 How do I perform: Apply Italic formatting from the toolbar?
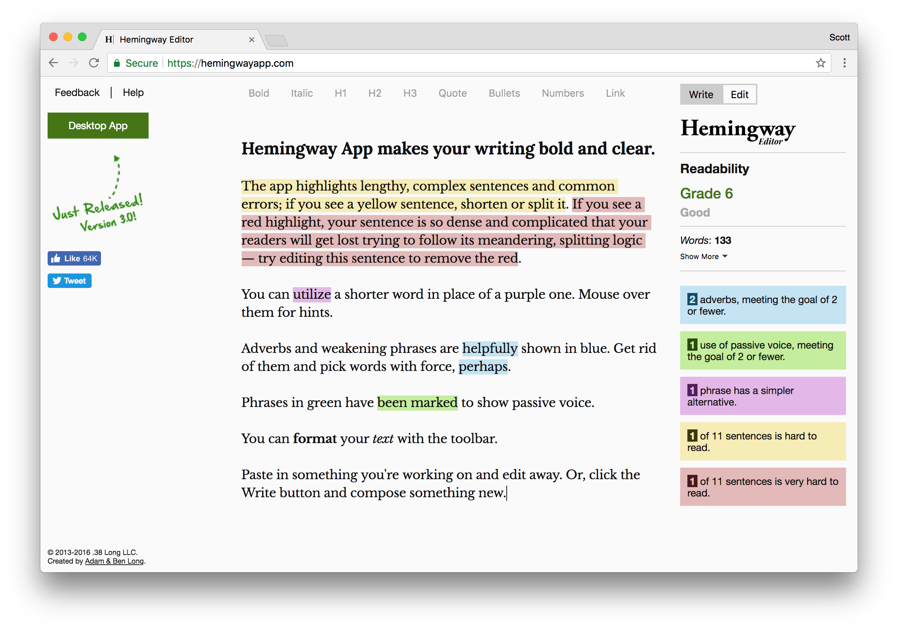(x=302, y=93)
